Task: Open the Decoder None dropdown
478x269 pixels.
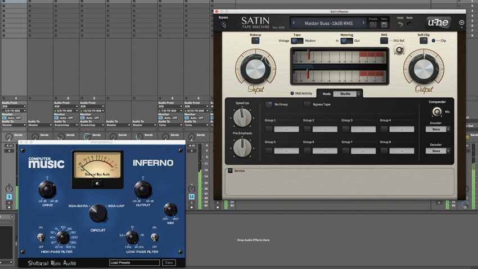Action: click(438, 151)
